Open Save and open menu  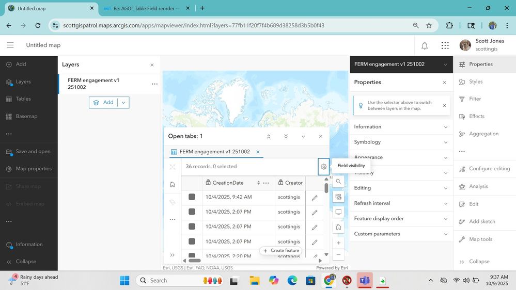(28, 152)
